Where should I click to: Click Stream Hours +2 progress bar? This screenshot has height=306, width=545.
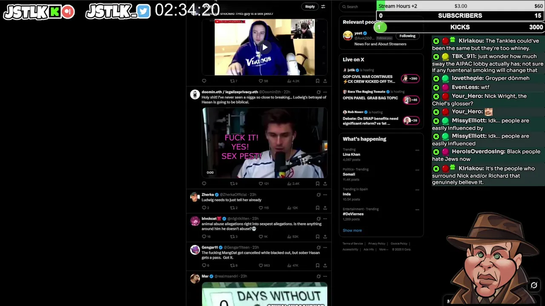click(x=461, y=6)
